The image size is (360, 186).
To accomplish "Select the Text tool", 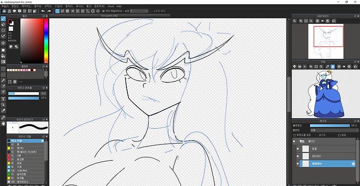I will coord(3,99).
